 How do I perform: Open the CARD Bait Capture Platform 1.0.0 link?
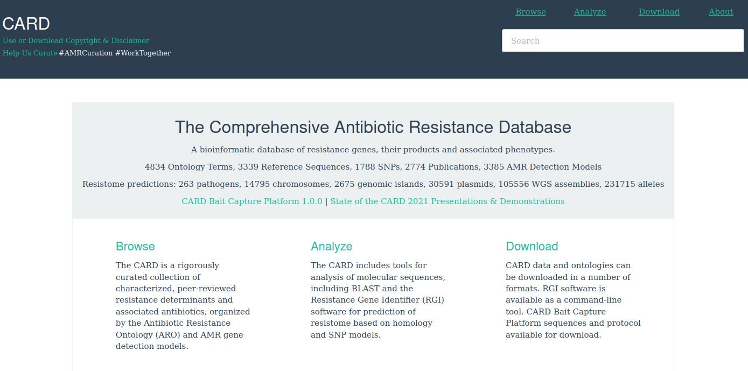tap(252, 201)
